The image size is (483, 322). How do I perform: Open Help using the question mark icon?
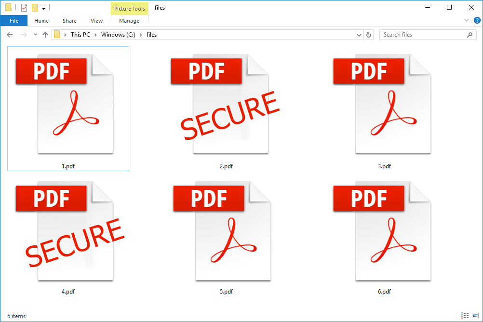(x=477, y=20)
